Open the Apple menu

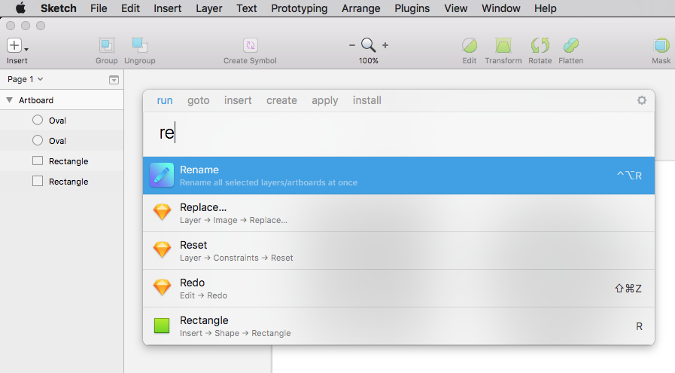(x=20, y=8)
